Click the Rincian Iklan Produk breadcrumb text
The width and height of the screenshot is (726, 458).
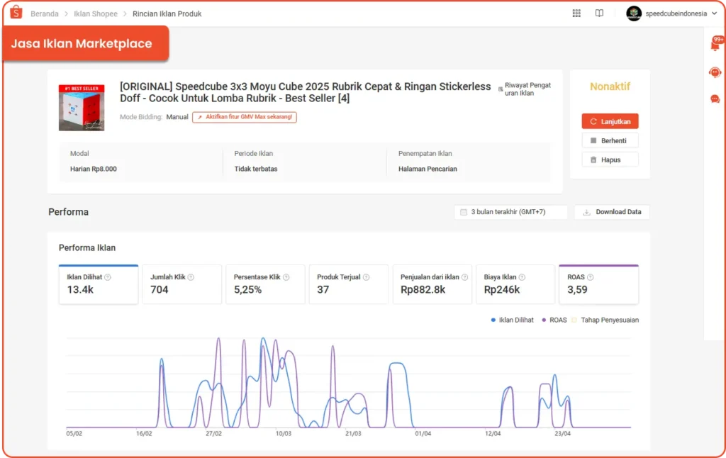pos(167,14)
